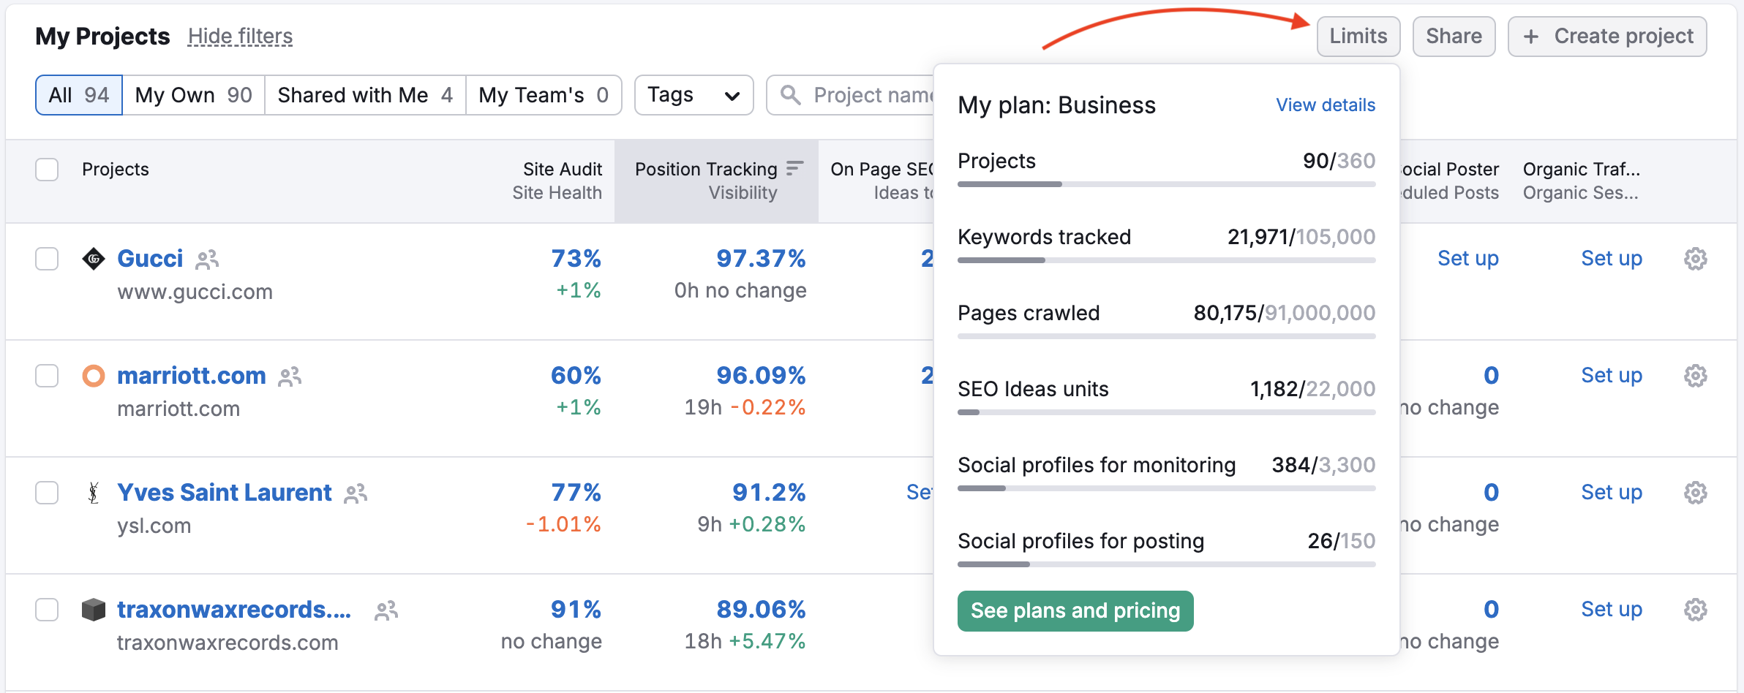Viewport: 1744px width, 693px height.
Task: Switch to the All 94 filter tab
Action: tap(79, 95)
